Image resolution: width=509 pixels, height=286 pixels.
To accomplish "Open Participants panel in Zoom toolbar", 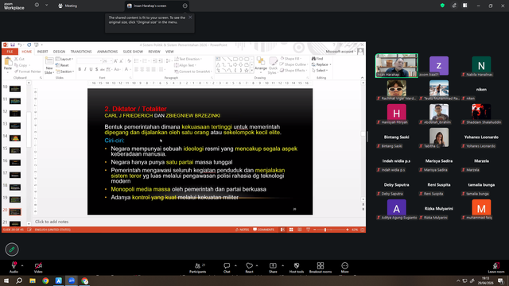I will [198, 268].
